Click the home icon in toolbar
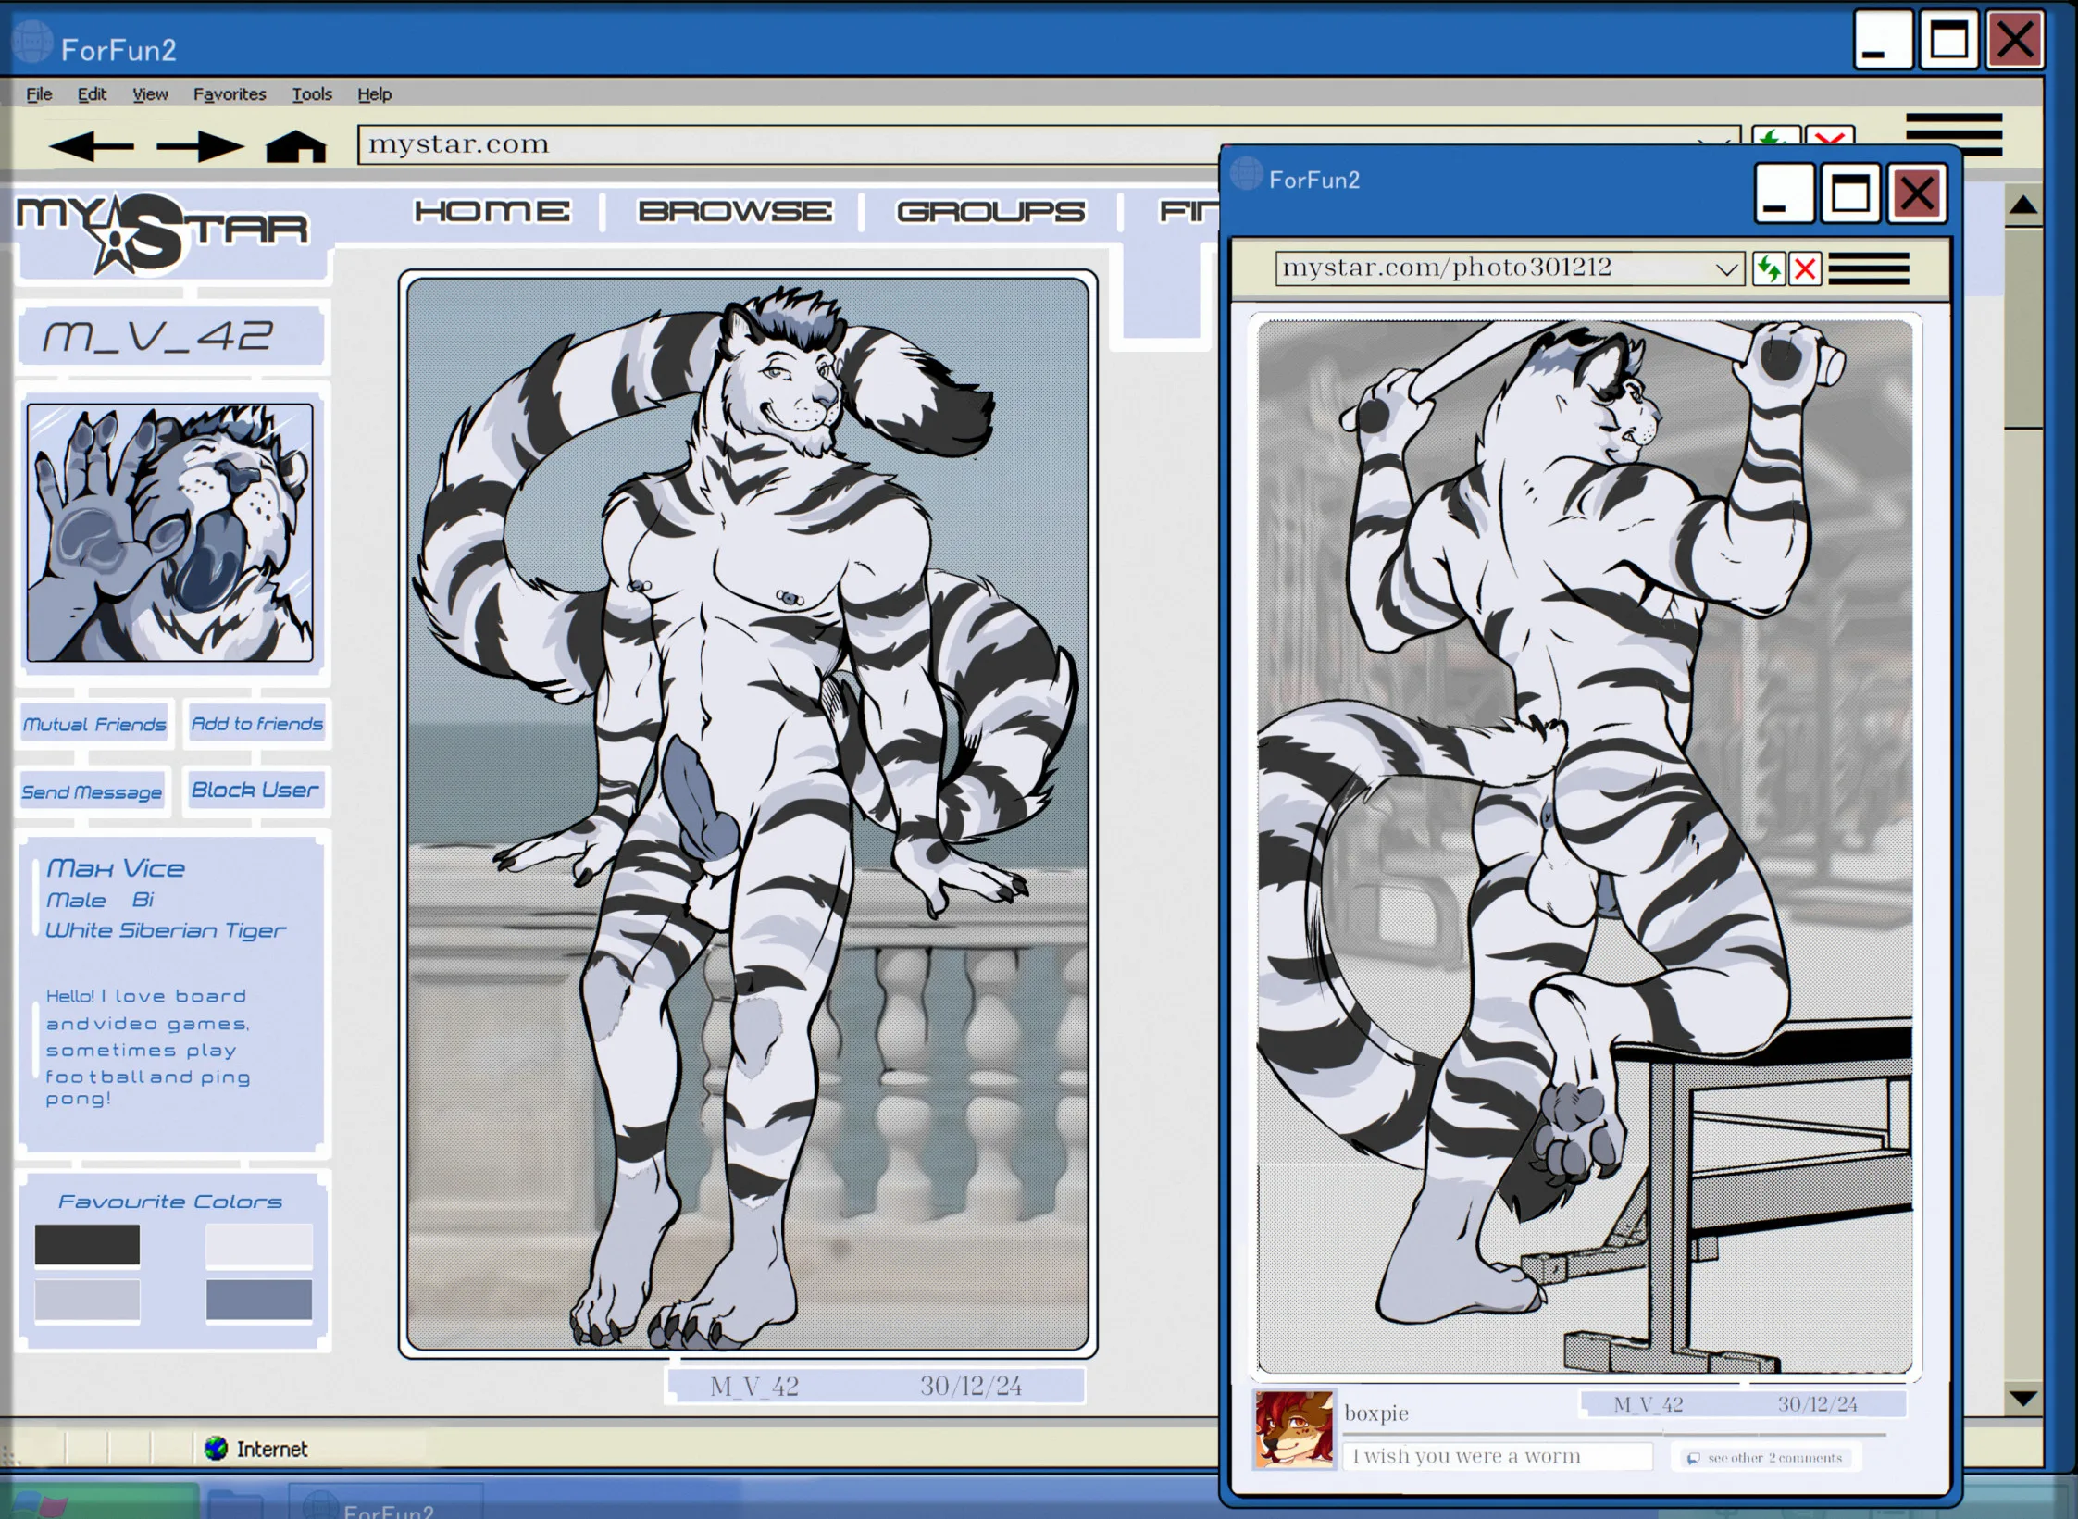Screen dimensions: 2078x1519 click(x=296, y=146)
